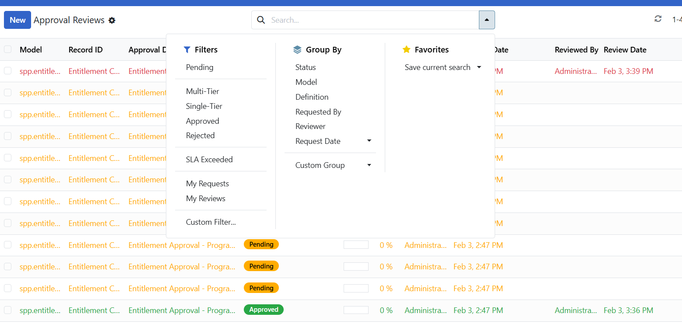Image resolution: width=682 pixels, height=324 pixels.
Task: Click the refresh records icon
Action: coord(657,19)
